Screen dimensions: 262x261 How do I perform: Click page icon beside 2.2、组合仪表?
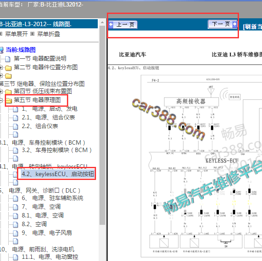[16, 126]
